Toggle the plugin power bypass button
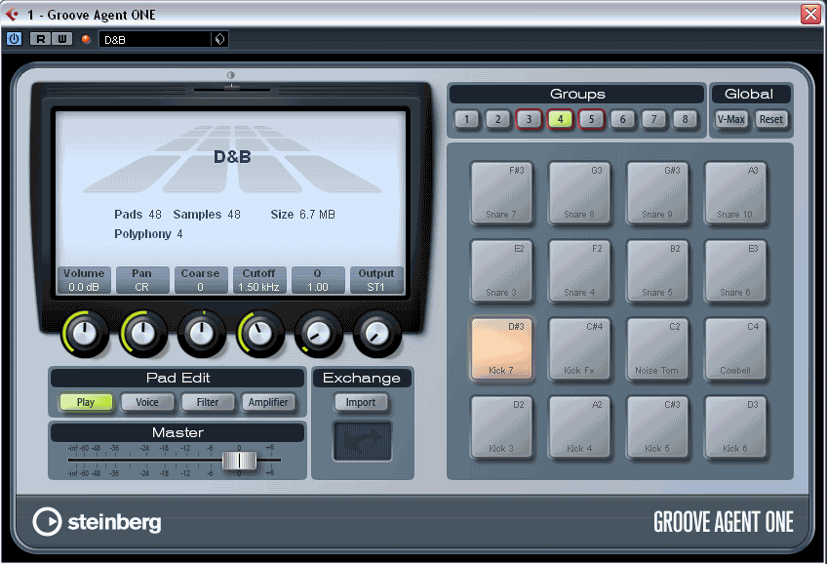This screenshot has height=564, width=827. tap(15, 39)
